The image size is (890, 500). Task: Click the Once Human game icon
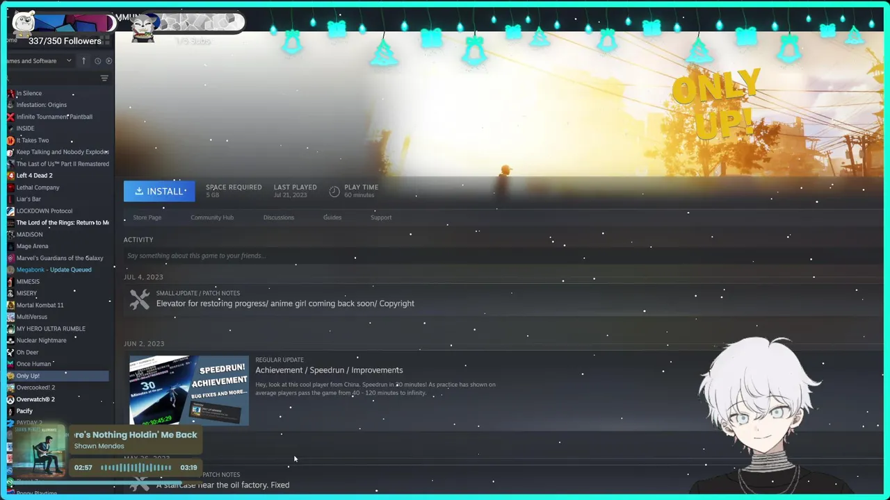click(x=10, y=364)
